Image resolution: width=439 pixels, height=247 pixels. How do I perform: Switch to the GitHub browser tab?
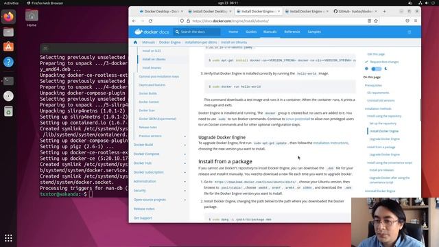(x=355, y=12)
